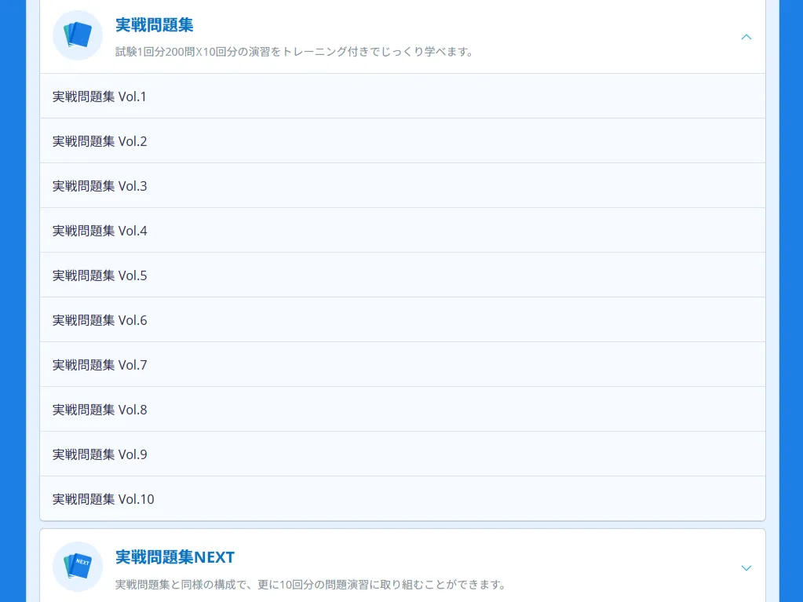Expand the 実戦問題集NEXT section chevron
803x602 pixels.
tap(746, 567)
